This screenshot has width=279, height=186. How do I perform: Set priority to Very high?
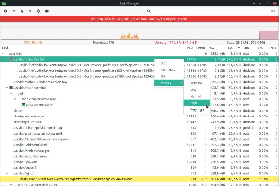tap(197, 110)
